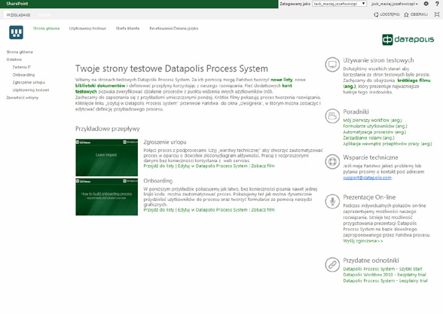
Task: Click the focus on content icon
Action: 437,14
